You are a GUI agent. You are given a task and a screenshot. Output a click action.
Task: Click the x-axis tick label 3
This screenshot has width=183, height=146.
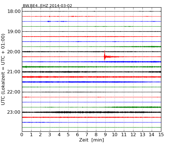coord(50,135)
